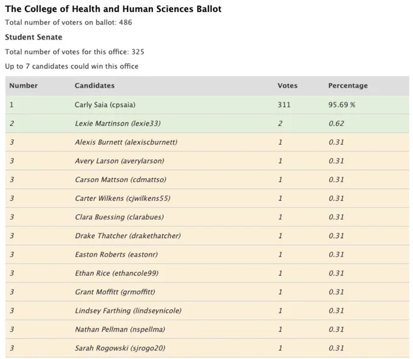
Task: Click the Candidates column header
Action: [95, 86]
